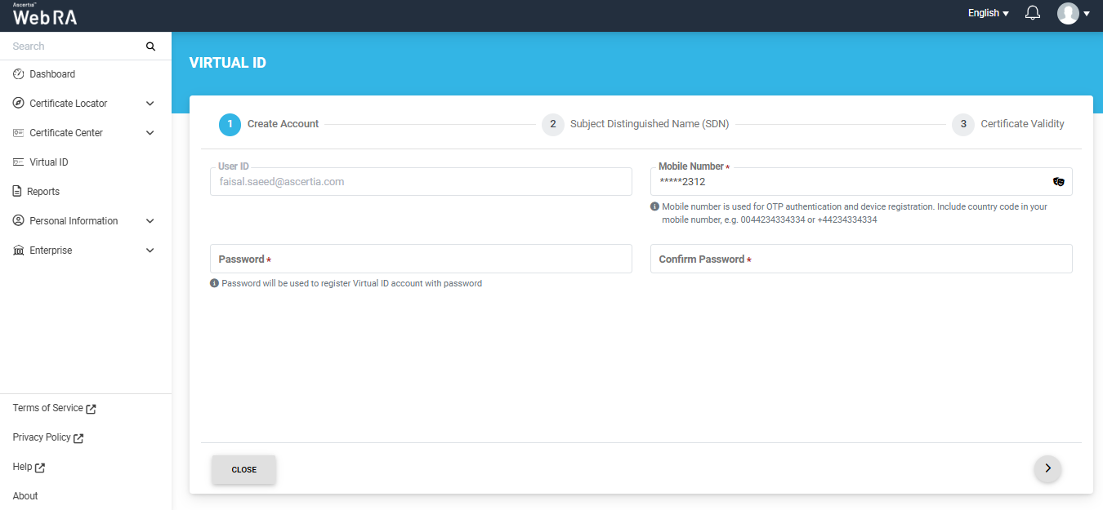Click the Confirm Password field
This screenshot has width=1103, height=510.
[x=861, y=259]
